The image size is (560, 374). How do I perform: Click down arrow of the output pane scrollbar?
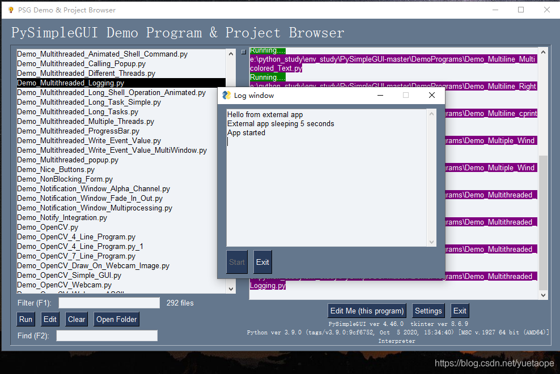(543, 295)
